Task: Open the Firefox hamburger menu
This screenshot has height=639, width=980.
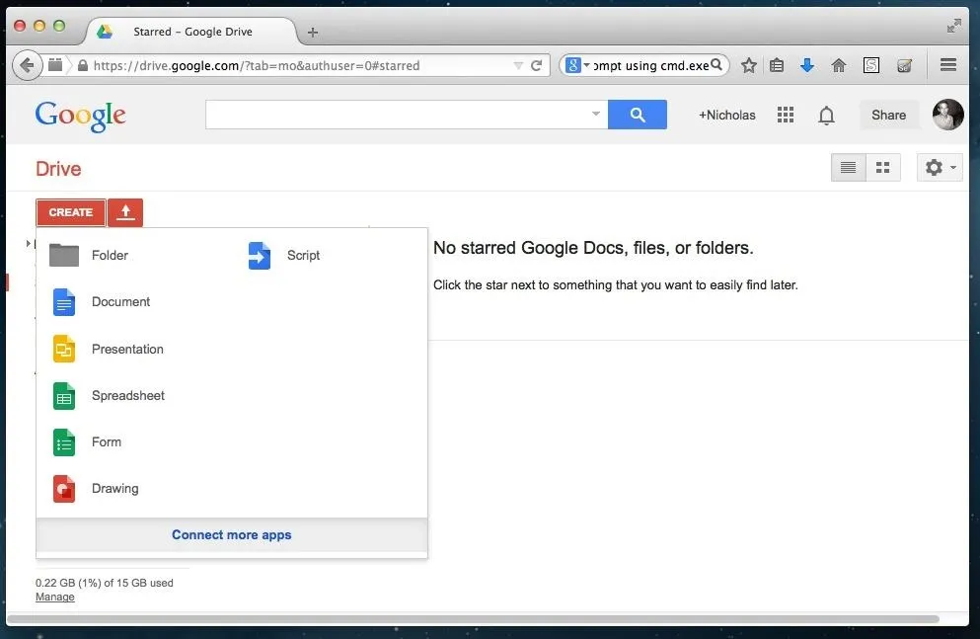Action: 948,64
